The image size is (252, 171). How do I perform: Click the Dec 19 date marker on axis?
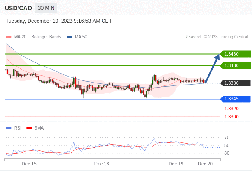(x=176, y=164)
